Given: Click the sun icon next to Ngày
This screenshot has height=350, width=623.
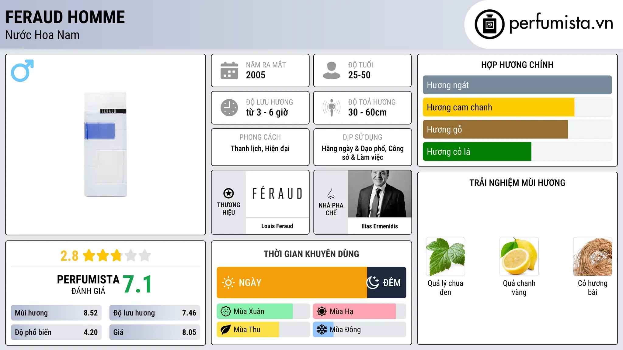Looking at the screenshot, I should pos(228,283).
